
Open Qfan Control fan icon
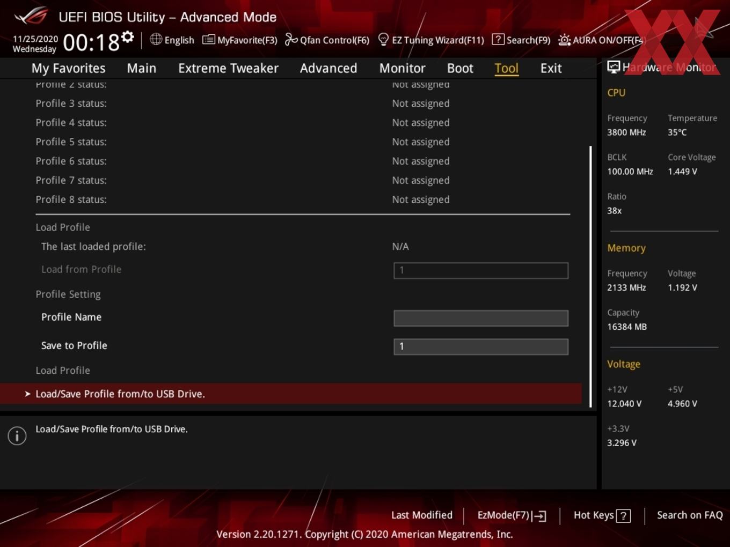pos(291,39)
